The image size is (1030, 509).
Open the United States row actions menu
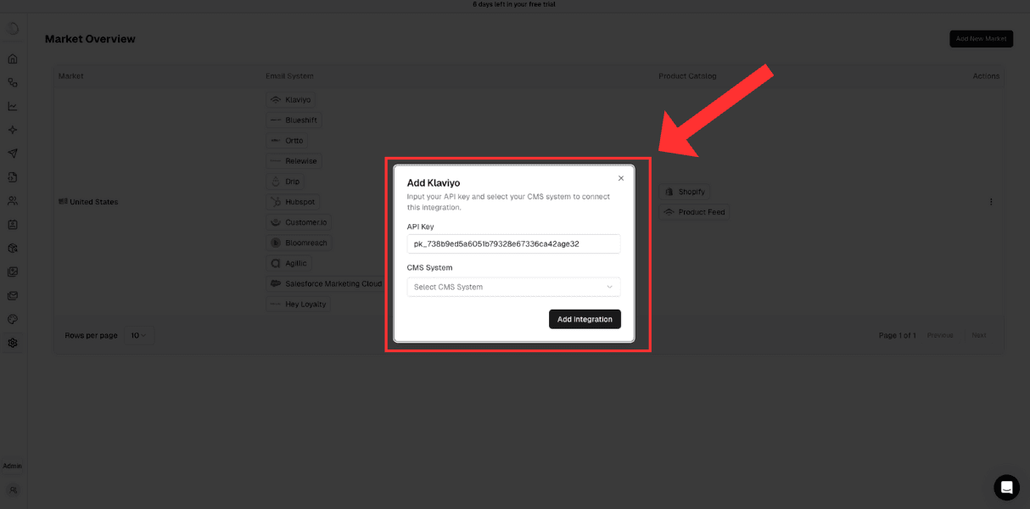pos(991,202)
